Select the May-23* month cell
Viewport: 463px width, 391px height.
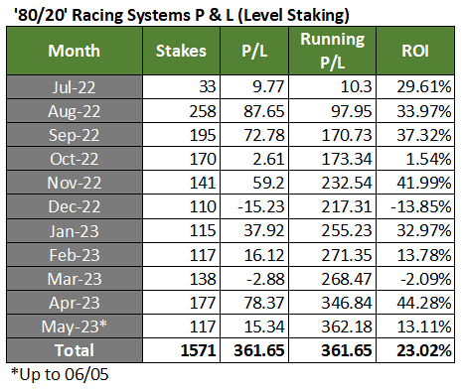(75, 326)
